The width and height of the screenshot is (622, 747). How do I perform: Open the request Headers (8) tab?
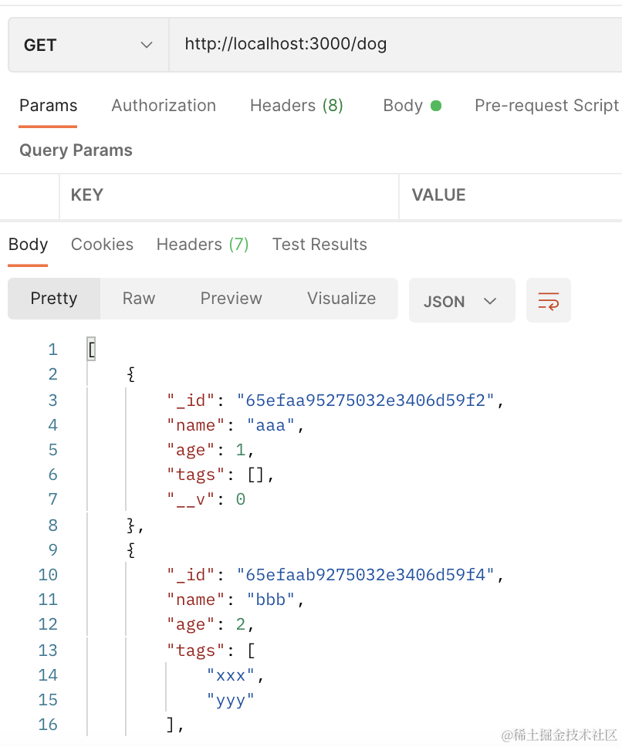[x=296, y=106]
